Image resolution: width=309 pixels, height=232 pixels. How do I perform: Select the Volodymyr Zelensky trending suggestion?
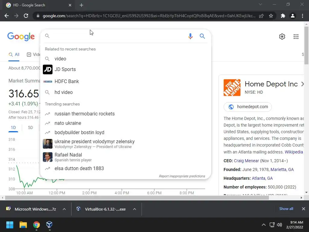coord(126,144)
